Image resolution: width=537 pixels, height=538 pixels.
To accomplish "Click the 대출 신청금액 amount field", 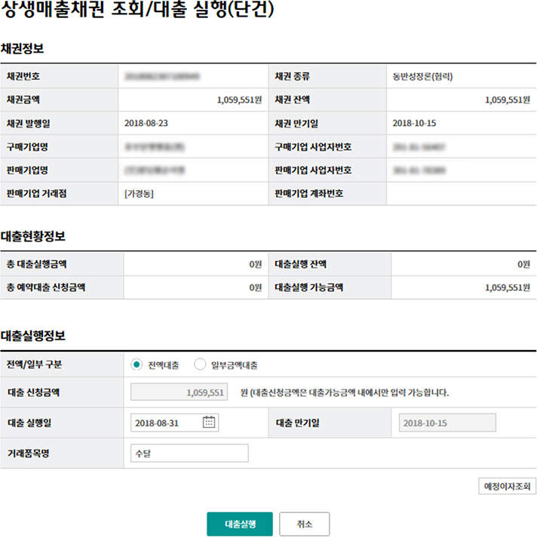I will [x=178, y=392].
